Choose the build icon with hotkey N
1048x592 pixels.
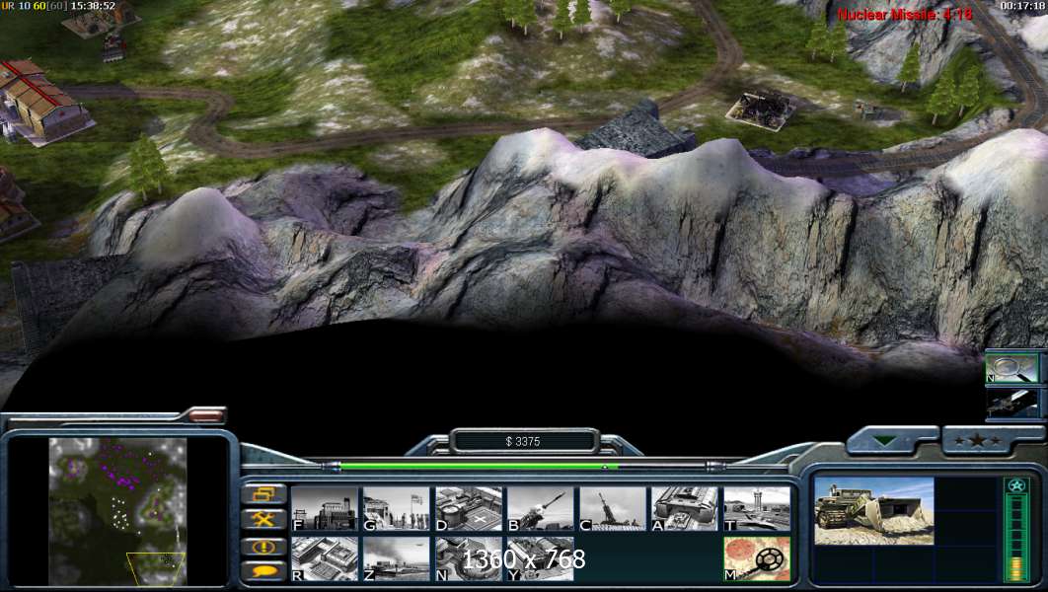tap(468, 557)
